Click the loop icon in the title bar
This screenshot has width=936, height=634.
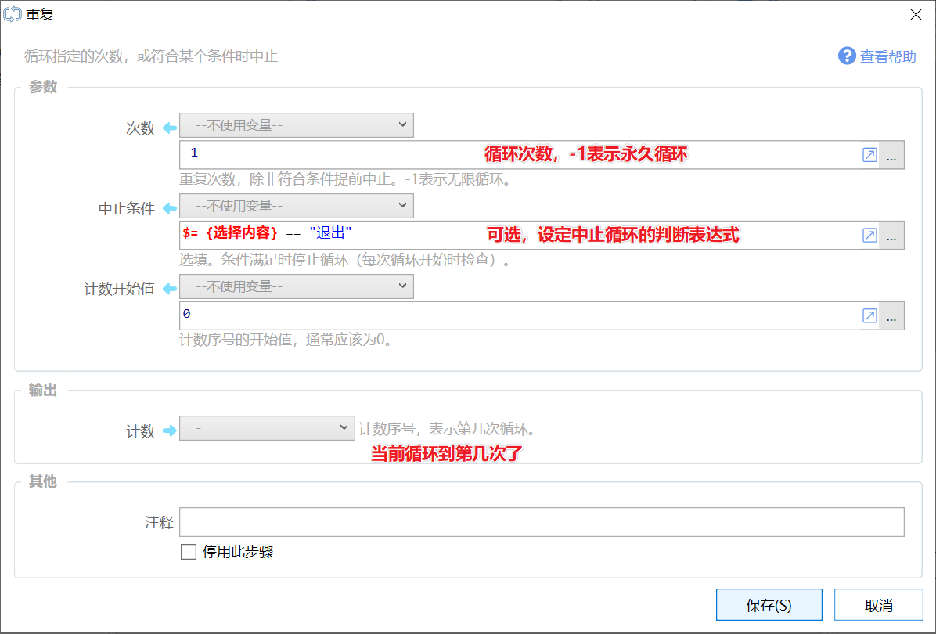(x=12, y=14)
